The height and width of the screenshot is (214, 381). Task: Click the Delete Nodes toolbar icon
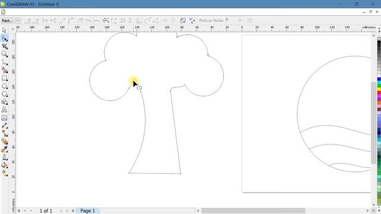coord(36,21)
